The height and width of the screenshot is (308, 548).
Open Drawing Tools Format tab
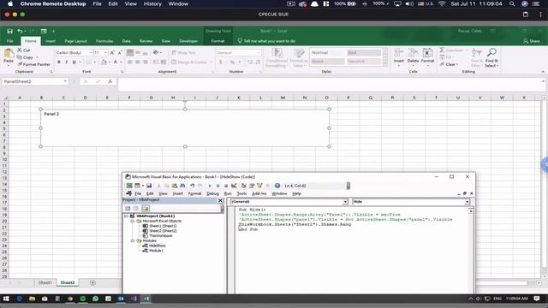point(217,41)
